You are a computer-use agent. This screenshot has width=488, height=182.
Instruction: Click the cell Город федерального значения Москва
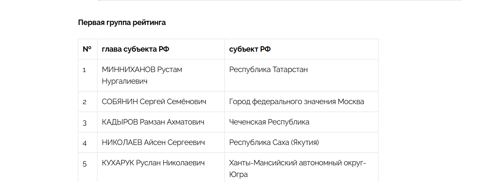point(296,102)
